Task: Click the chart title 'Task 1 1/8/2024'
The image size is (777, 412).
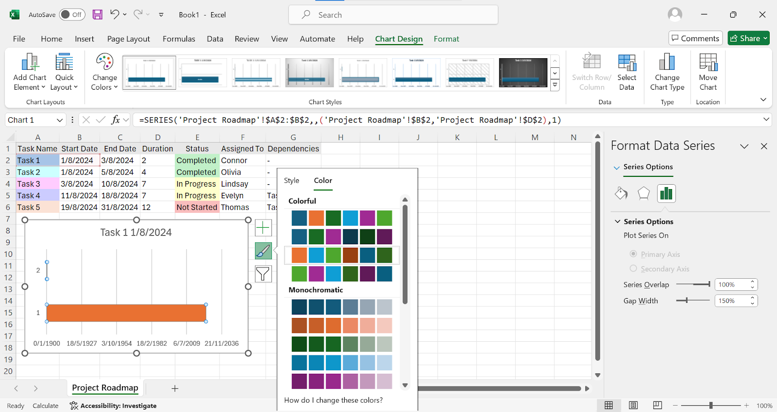Action: click(x=136, y=233)
